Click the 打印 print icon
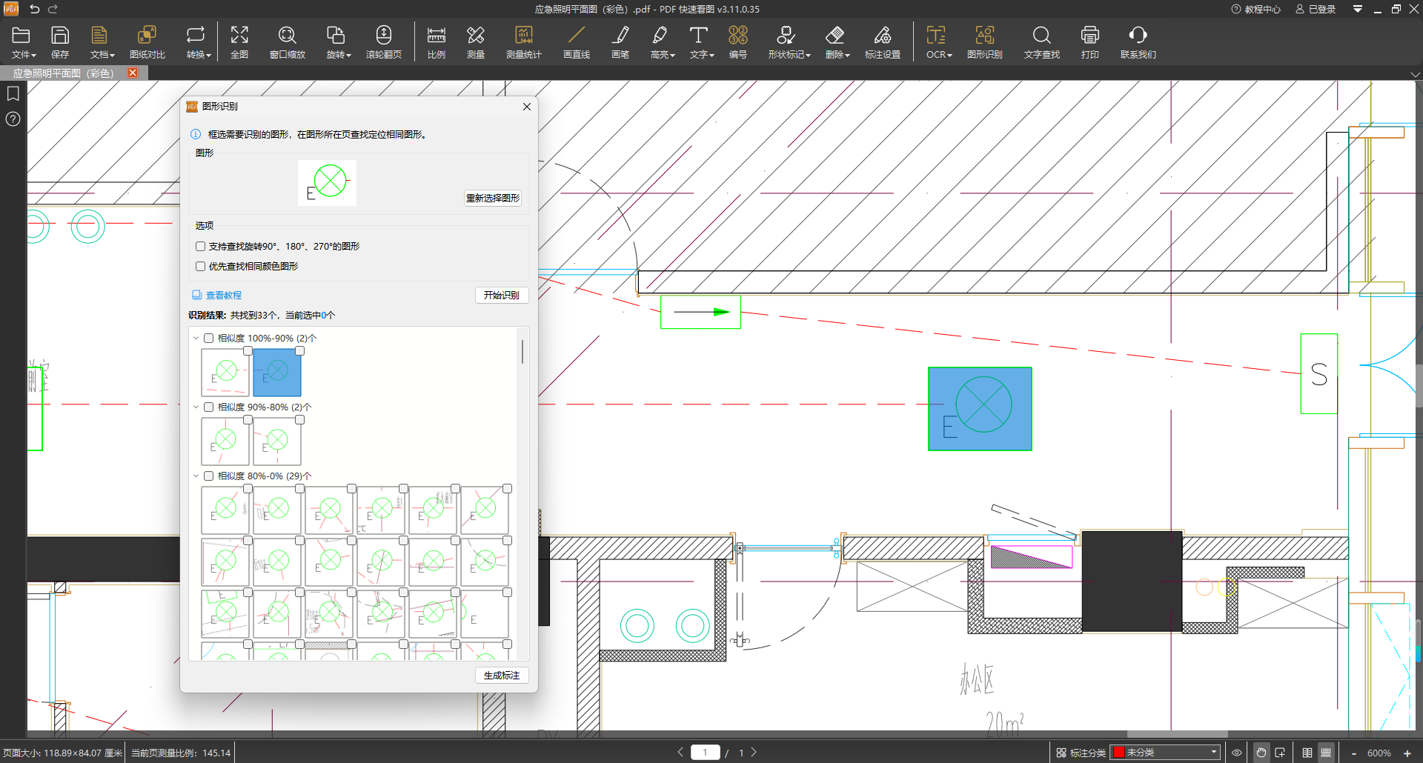Image resolution: width=1423 pixels, height=763 pixels. pyautogui.click(x=1089, y=42)
